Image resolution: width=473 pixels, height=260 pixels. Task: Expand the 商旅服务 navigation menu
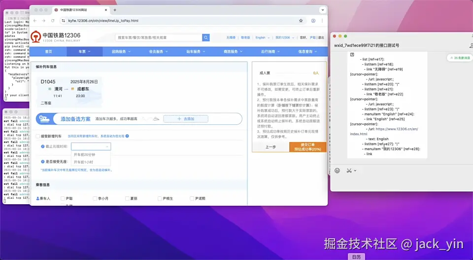tap(233, 52)
